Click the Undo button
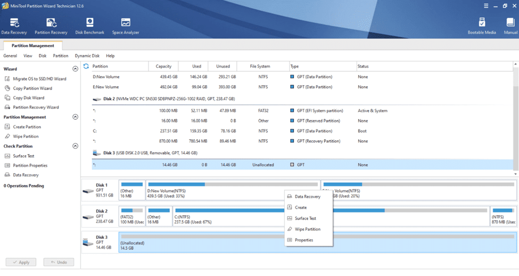 point(59,263)
